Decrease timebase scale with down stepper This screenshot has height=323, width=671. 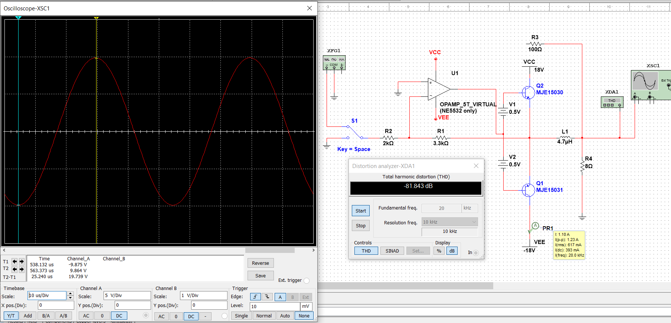click(71, 297)
